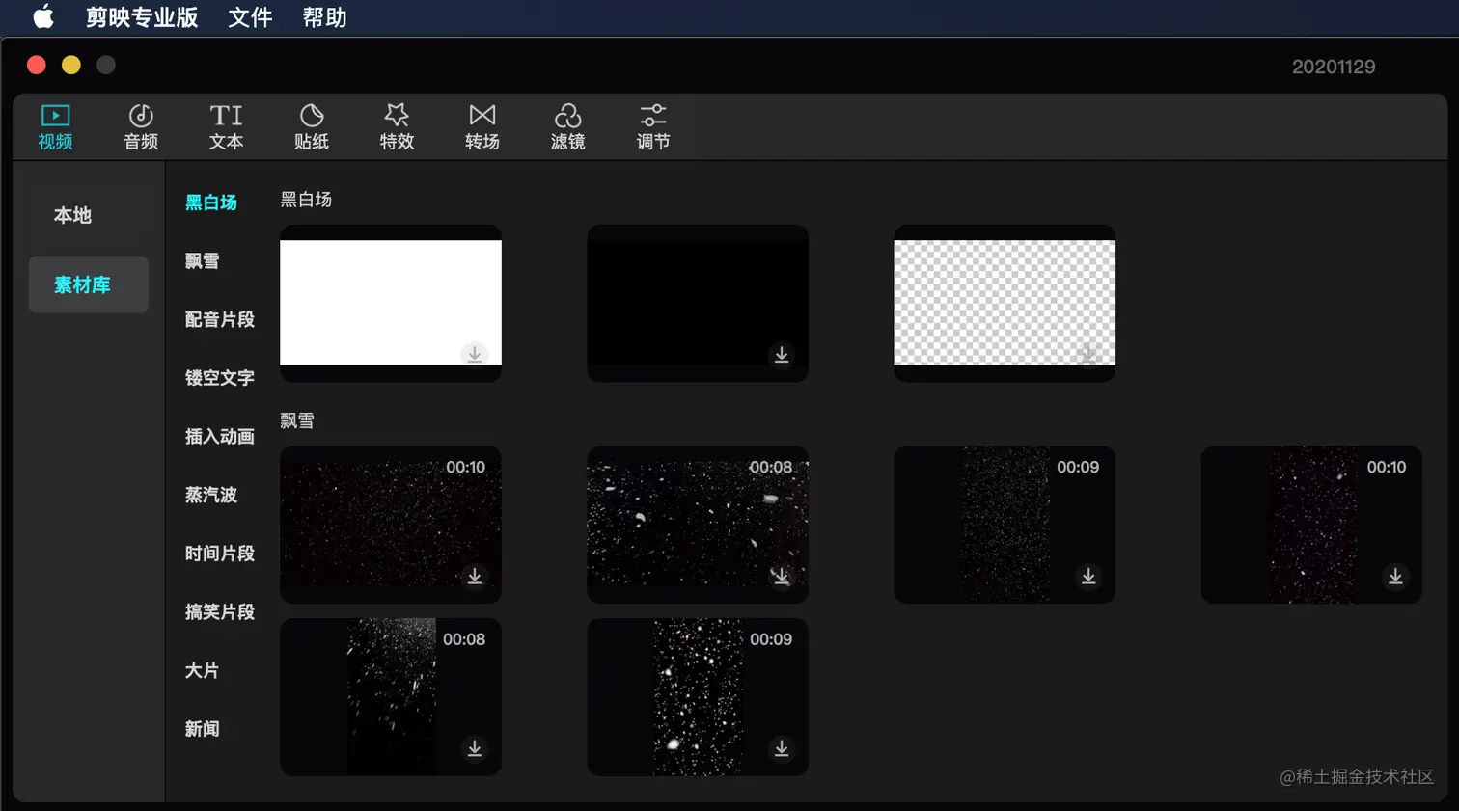
Task: Select the 搞笑片段 category
Action: point(220,612)
